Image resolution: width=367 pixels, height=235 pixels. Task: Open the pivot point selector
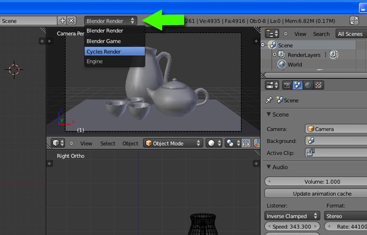tap(232, 143)
